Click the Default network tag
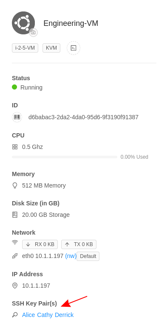 (x=88, y=256)
